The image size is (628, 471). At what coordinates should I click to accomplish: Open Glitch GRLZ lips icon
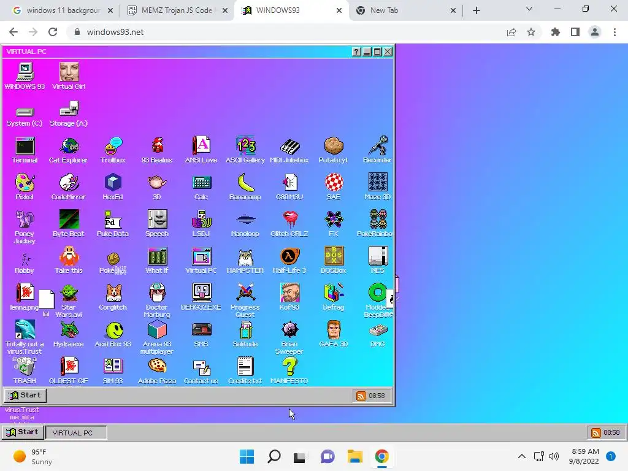pyautogui.click(x=289, y=224)
